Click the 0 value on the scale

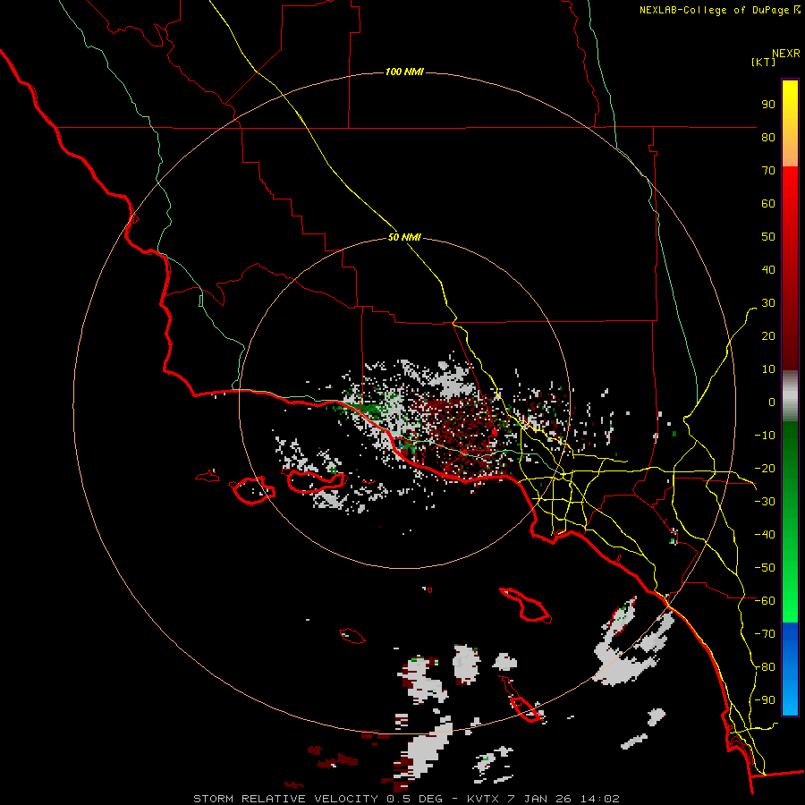pos(772,402)
